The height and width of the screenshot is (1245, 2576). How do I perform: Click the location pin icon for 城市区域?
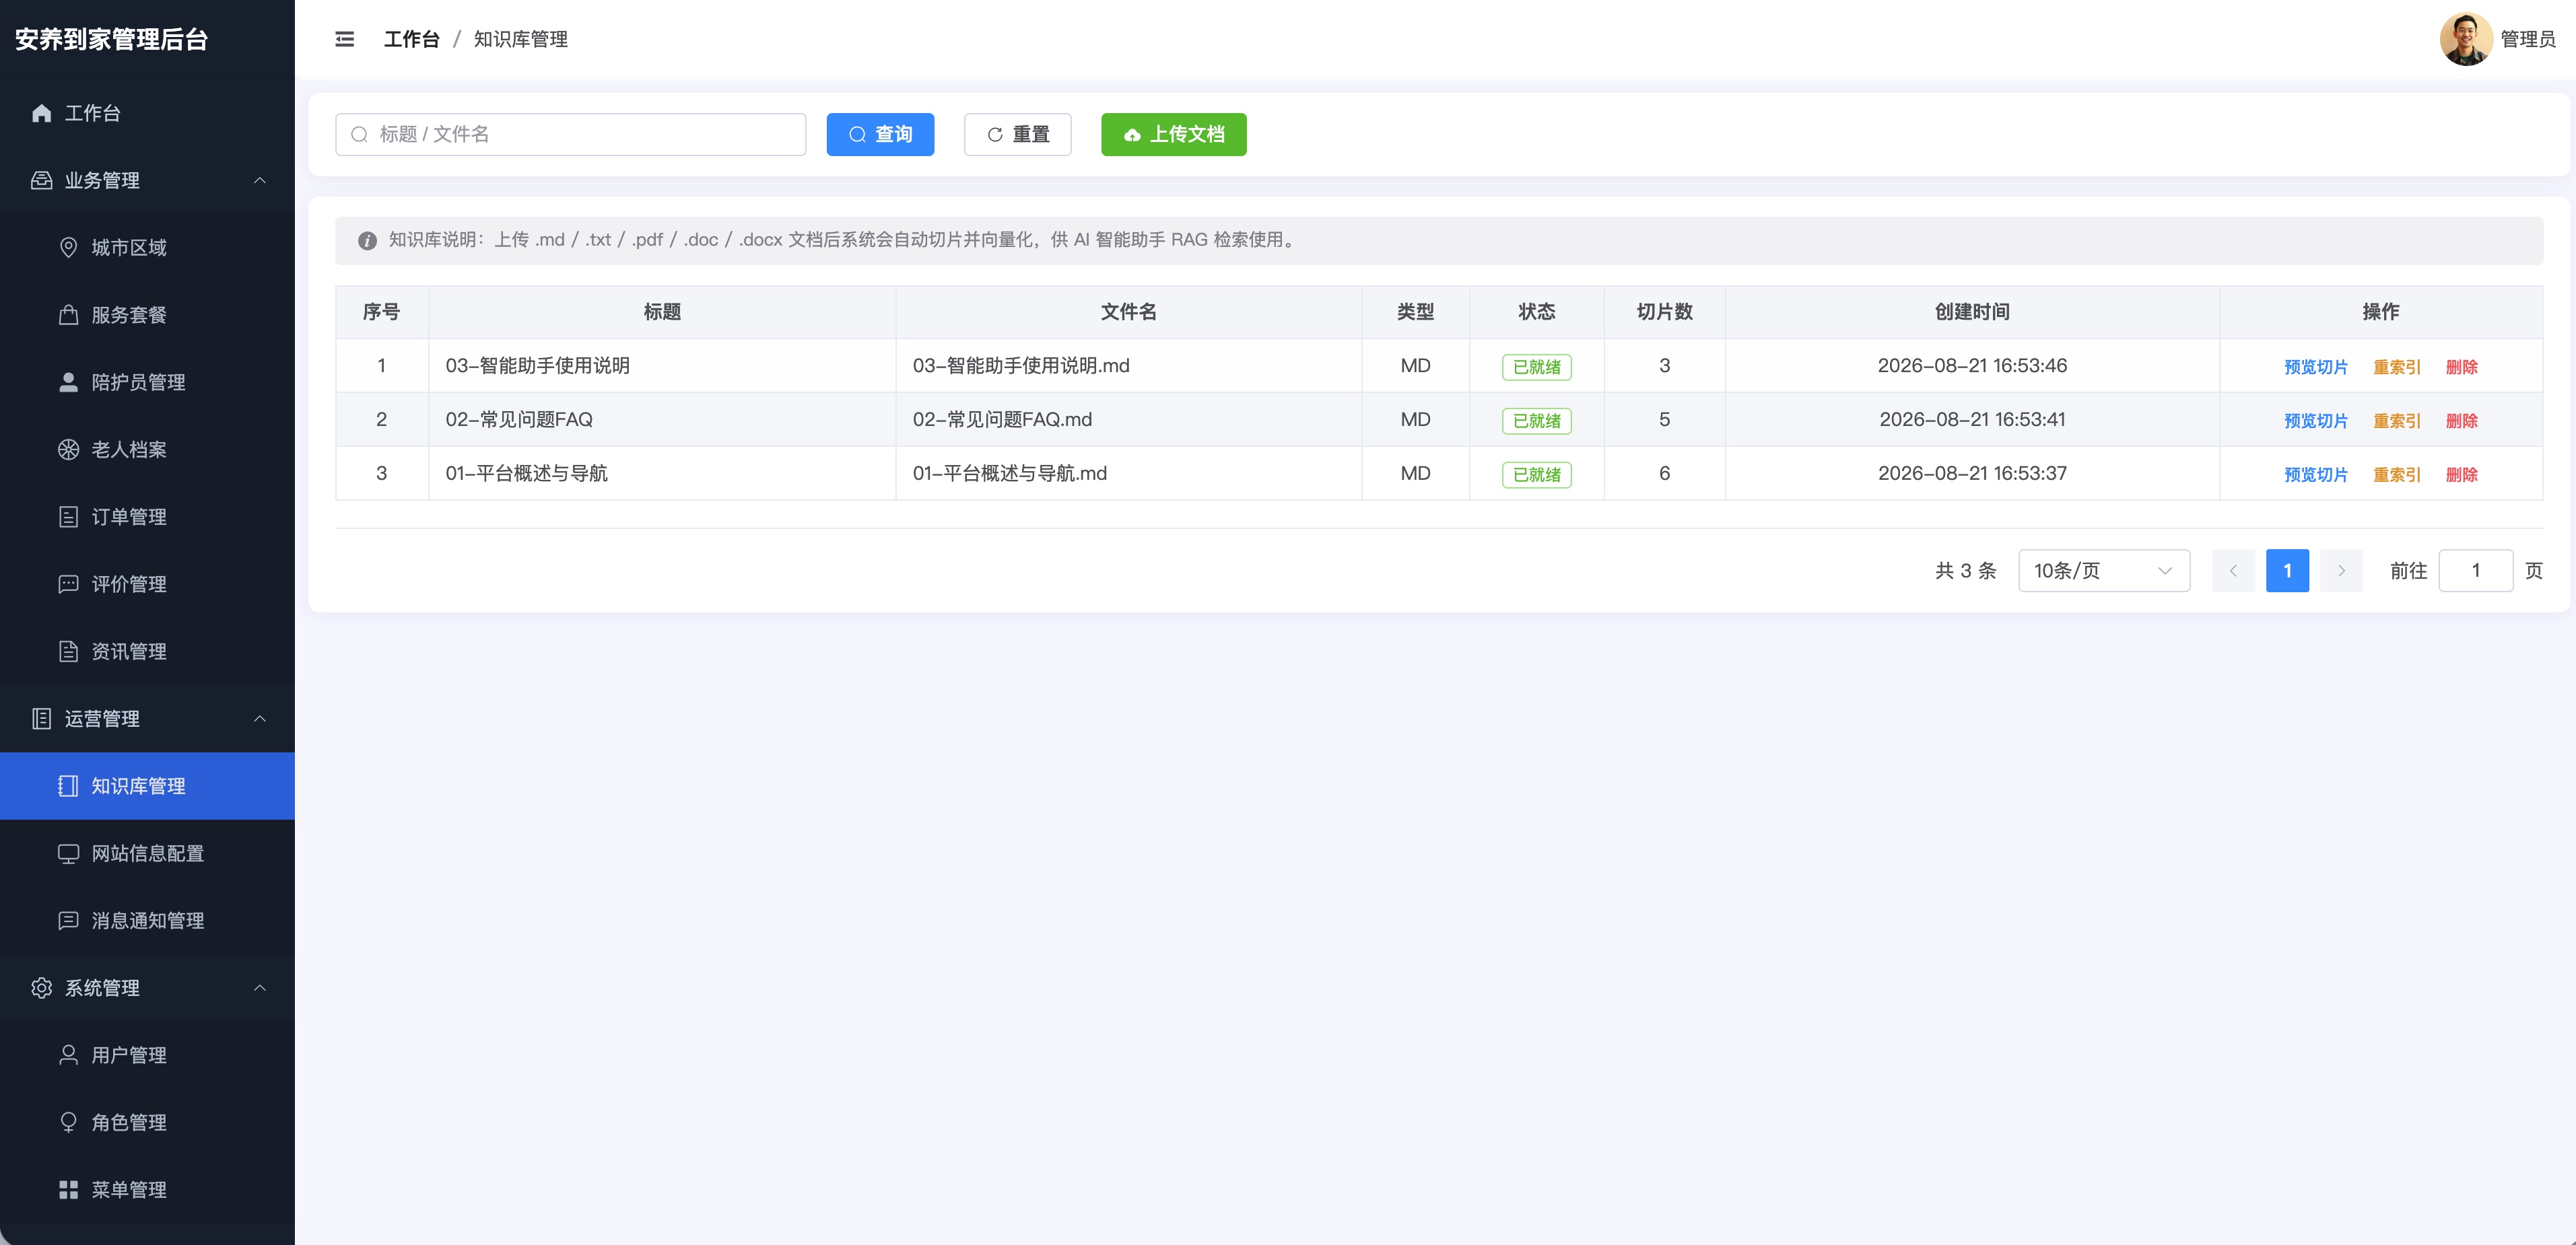pos(68,247)
